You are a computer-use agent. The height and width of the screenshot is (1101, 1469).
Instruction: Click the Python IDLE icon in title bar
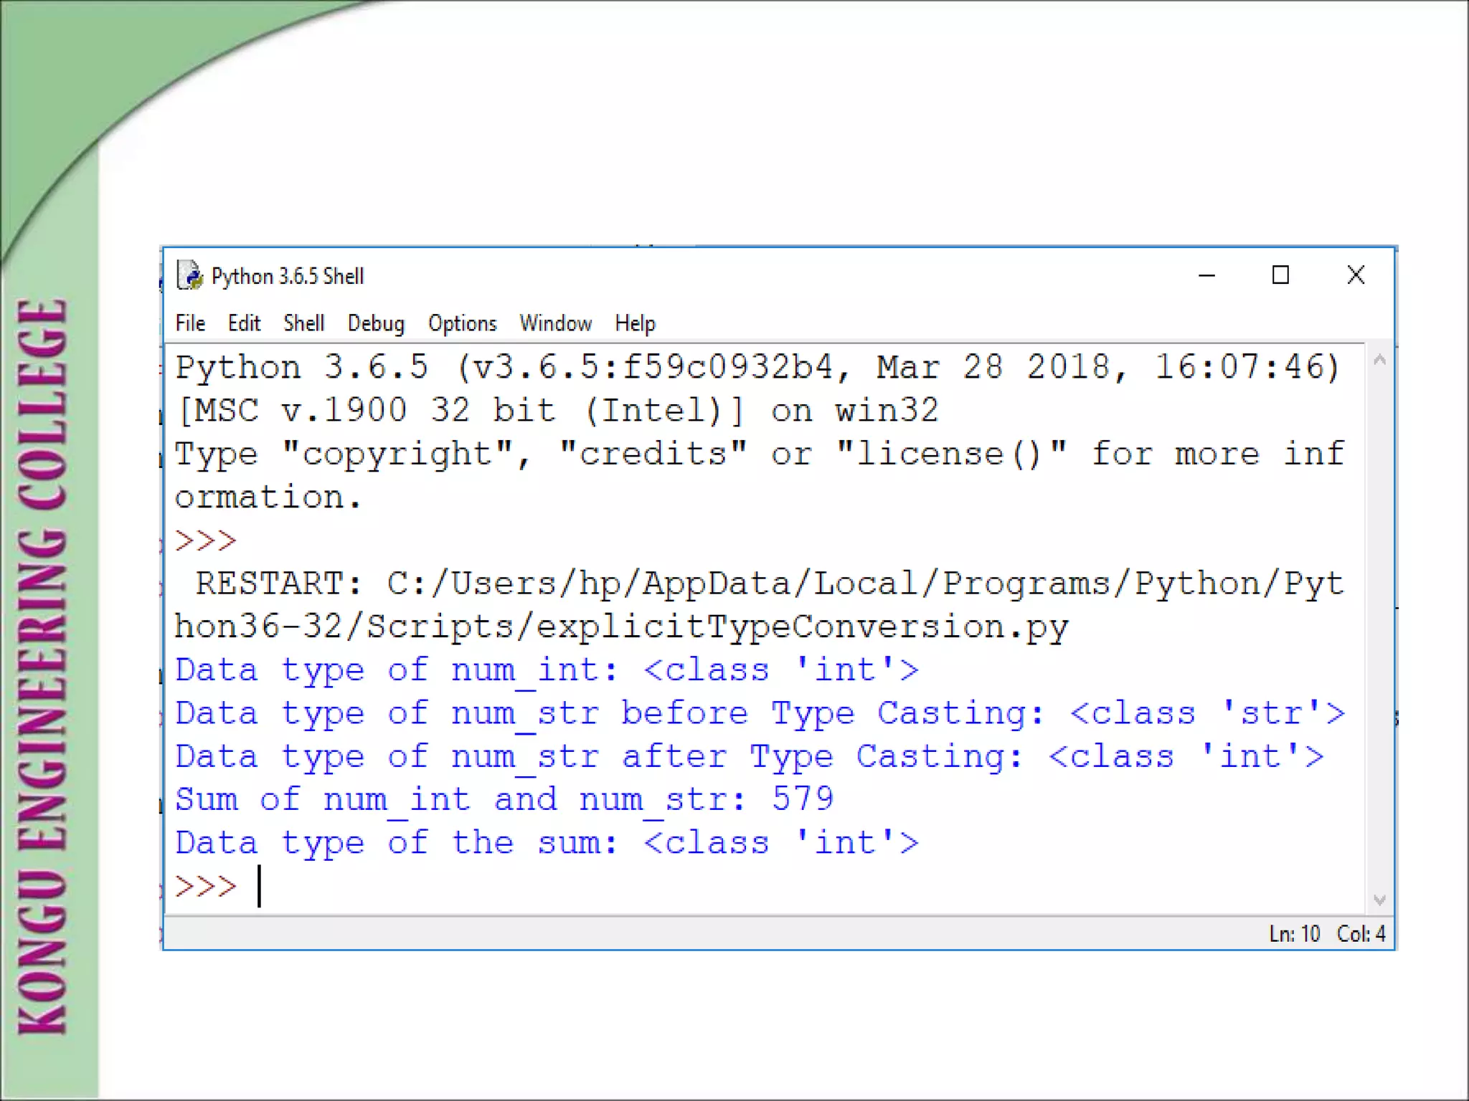(190, 276)
